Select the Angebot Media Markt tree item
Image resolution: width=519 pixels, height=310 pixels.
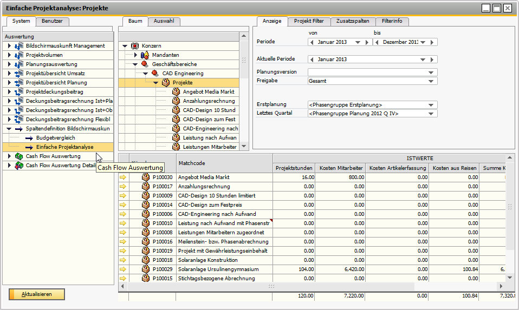click(x=210, y=92)
